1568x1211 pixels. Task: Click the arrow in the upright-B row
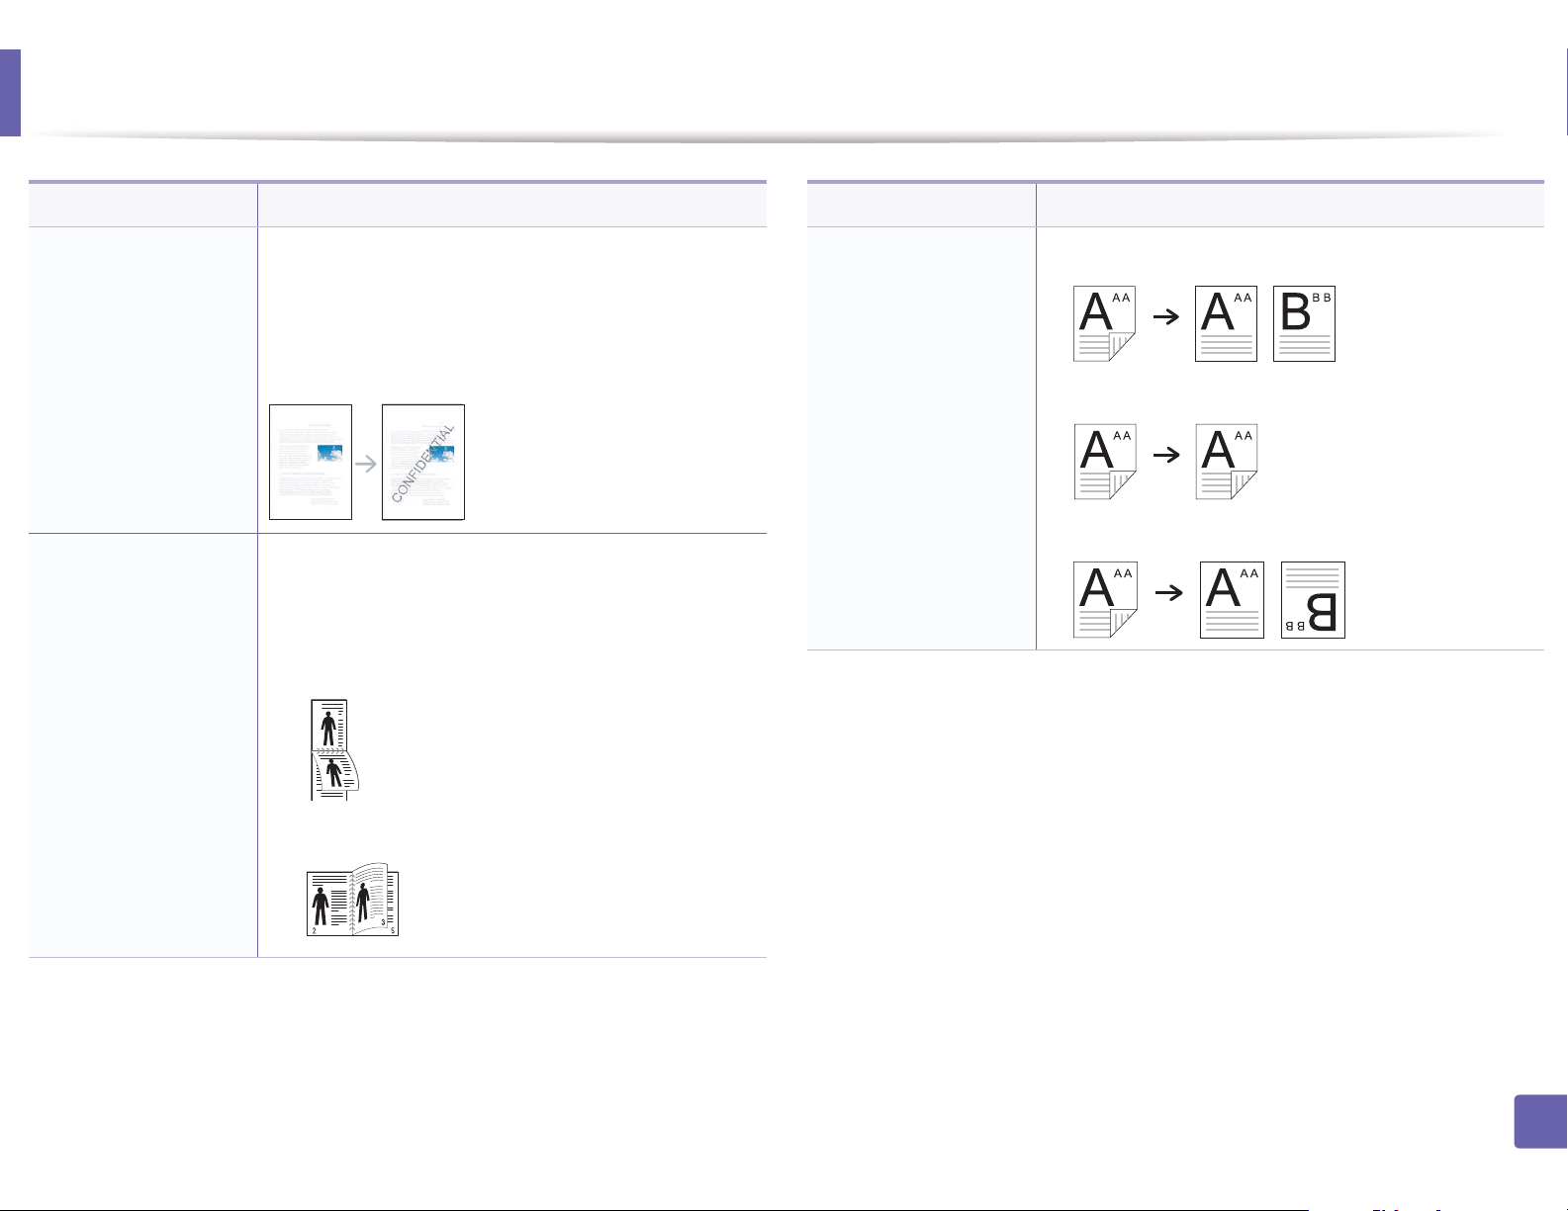(x=1167, y=317)
